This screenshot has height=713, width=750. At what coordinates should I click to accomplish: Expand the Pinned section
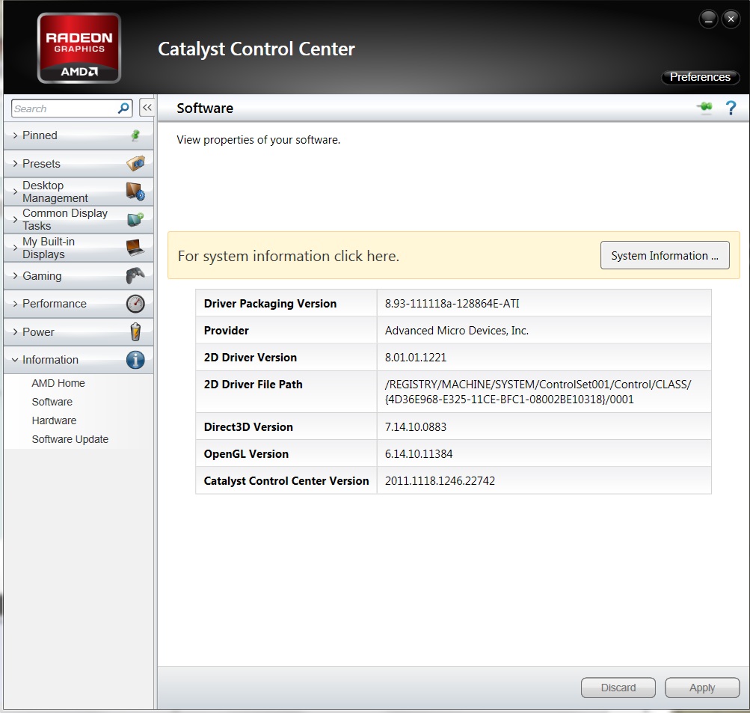(79, 135)
